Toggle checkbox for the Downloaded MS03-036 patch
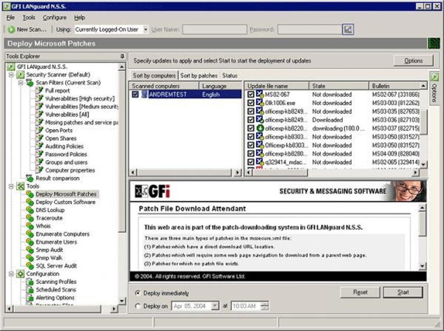Image resolution: width=444 pixels, height=331 pixels. coord(251,119)
